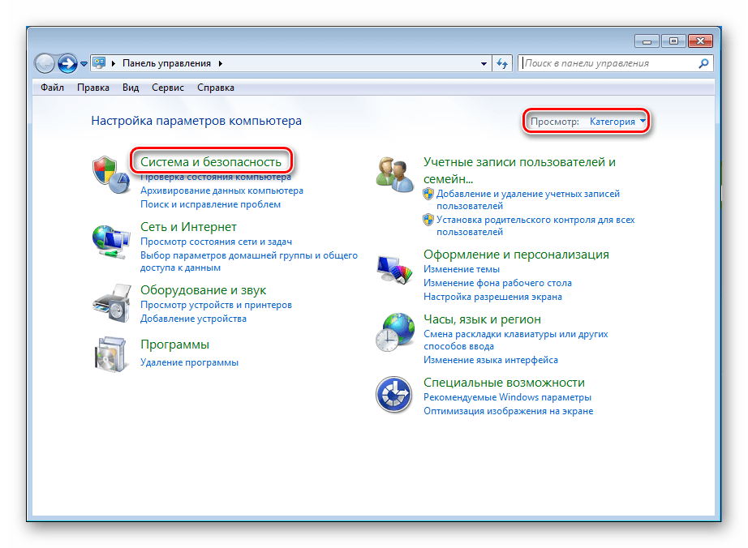Image resolution: width=748 pixels, height=548 pixels.
Task: Expand the address bar history dropdown
Action: [x=484, y=63]
